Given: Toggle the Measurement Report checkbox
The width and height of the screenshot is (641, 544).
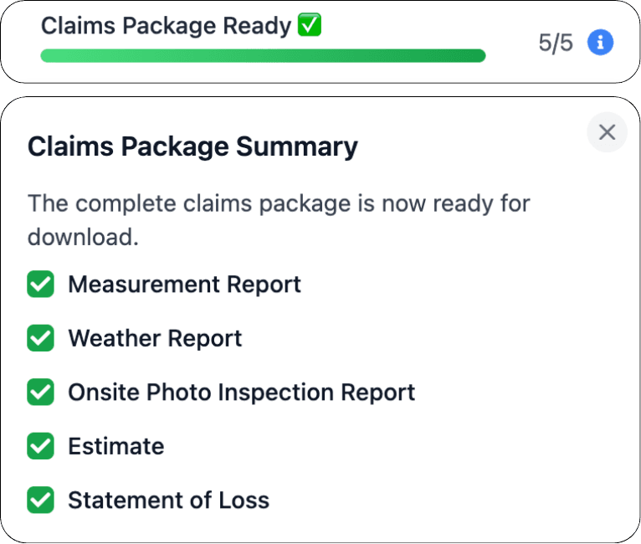Looking at the screenshot, I should pyautogui.click(x=40, y=285).
